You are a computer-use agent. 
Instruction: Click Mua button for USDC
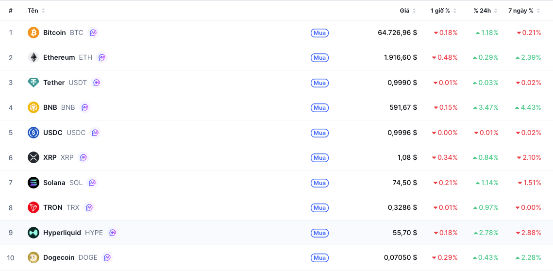coord(319,133)
